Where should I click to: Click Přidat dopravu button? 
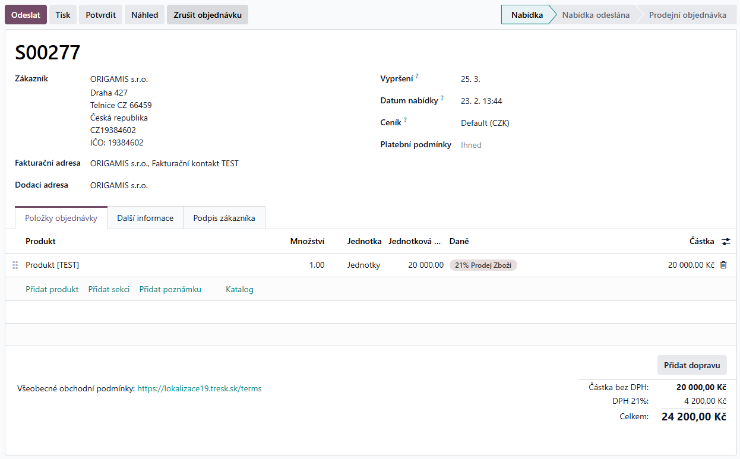point(691,365)
